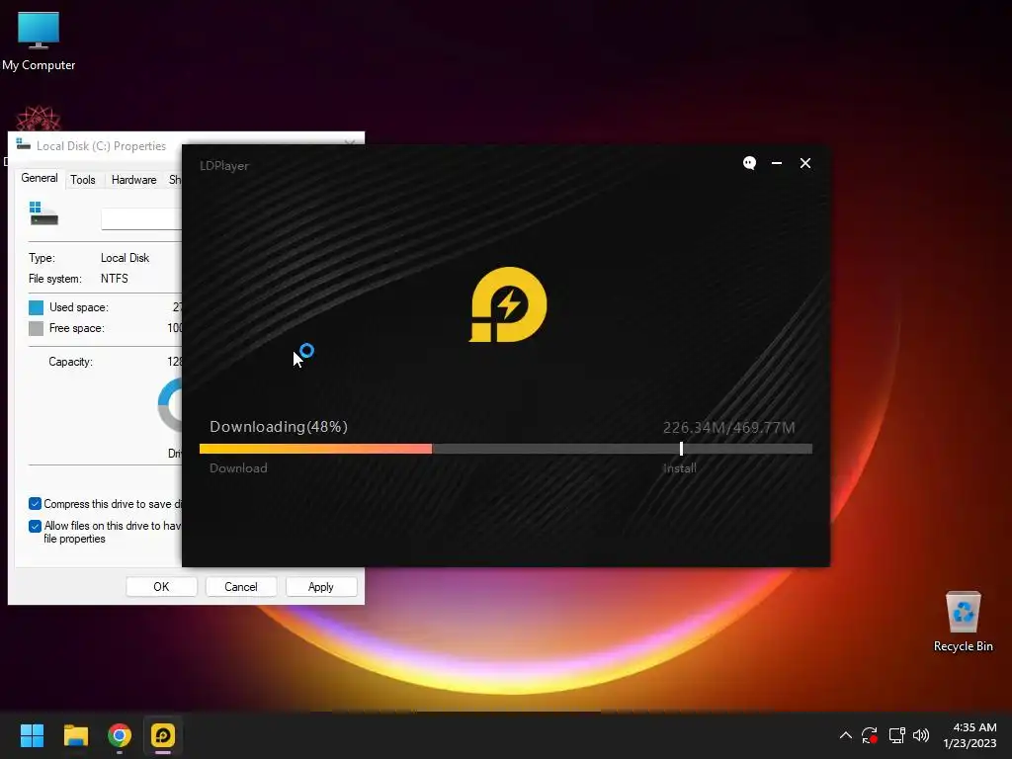The width and height of the screenshot is (1012, 759).
Task: Click the drive icon in Properties
Action: (x=43, y=213)
